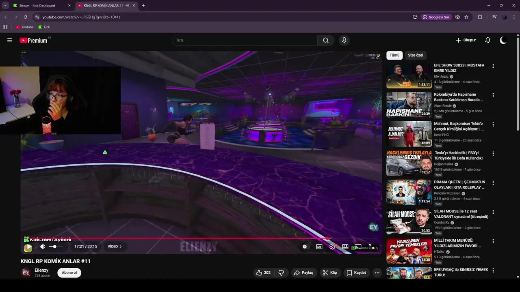Close the Kick Dashboard tab
This screenshot has height=292, width=520.
point(69,6)
